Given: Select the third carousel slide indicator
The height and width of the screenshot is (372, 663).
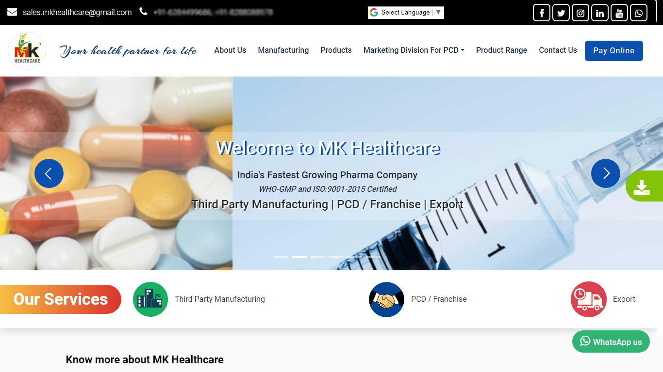Looking at the screenshot, I should pyautogui.click(x=318, y=257).
